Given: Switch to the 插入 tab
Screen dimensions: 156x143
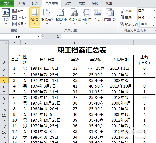Looking at the screenshot, I should 35,3.
